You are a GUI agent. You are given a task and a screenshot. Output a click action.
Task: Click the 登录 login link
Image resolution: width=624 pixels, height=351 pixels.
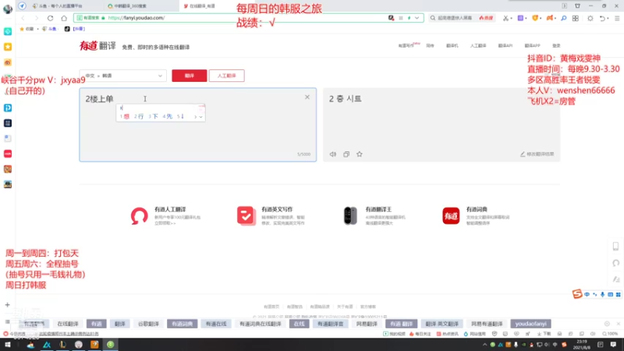pyautogui.click(x=556, y=46)
